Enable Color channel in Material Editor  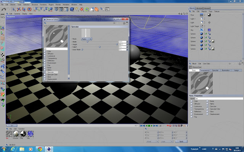click(45, 51)
